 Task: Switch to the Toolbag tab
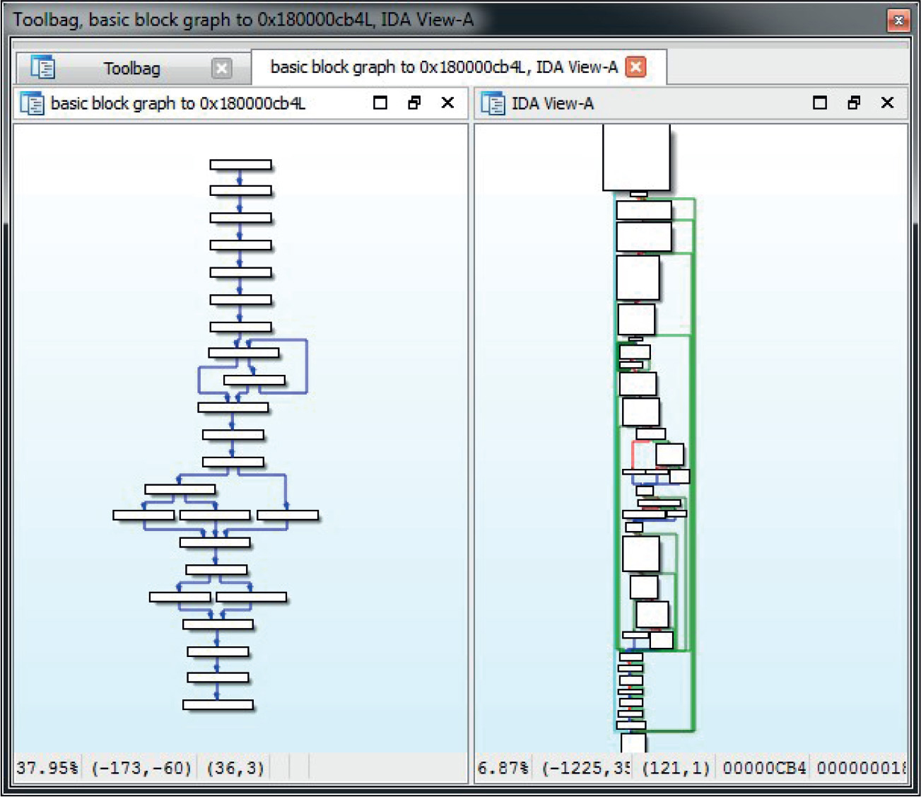(131, 69)
